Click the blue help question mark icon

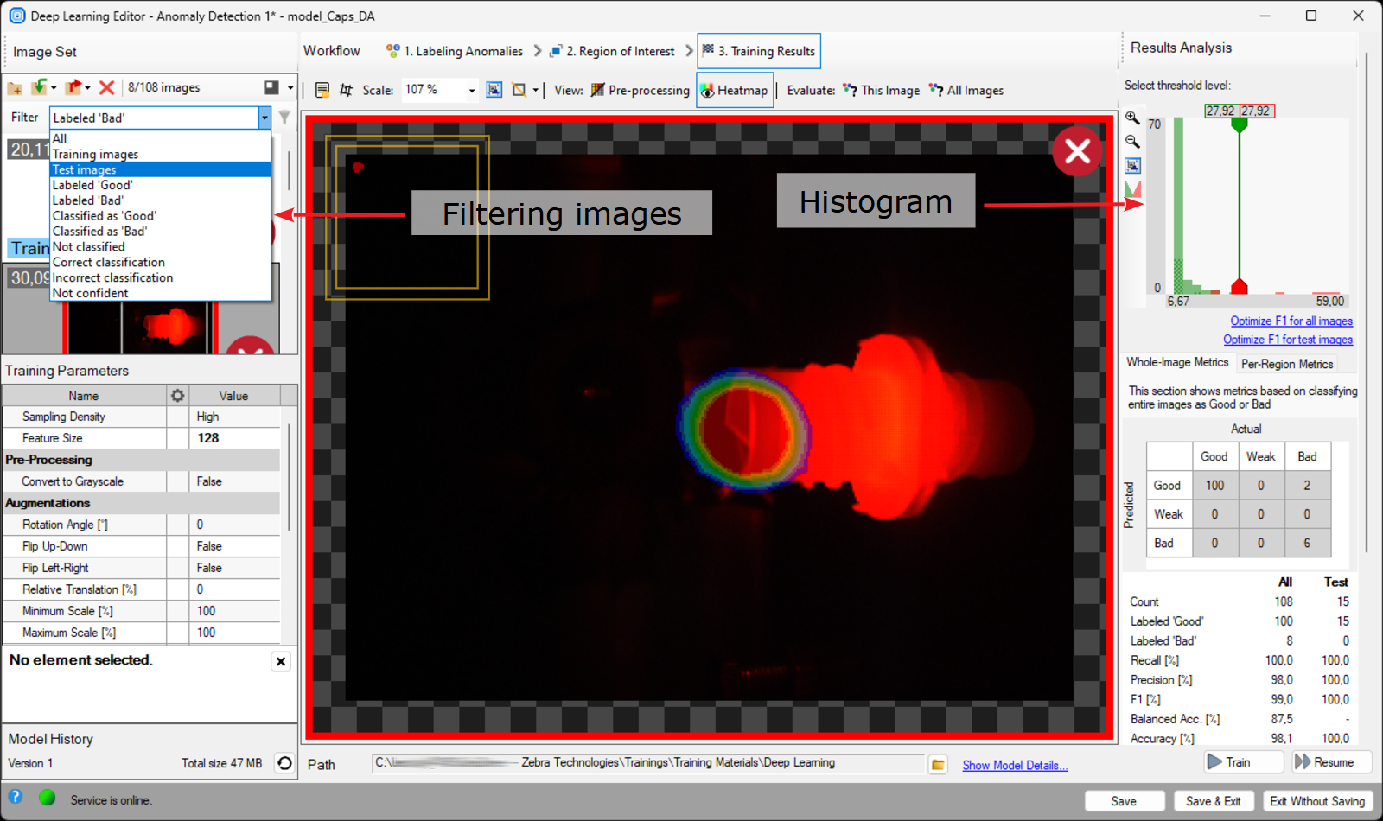pyautogui.click(x=16, y=798)
